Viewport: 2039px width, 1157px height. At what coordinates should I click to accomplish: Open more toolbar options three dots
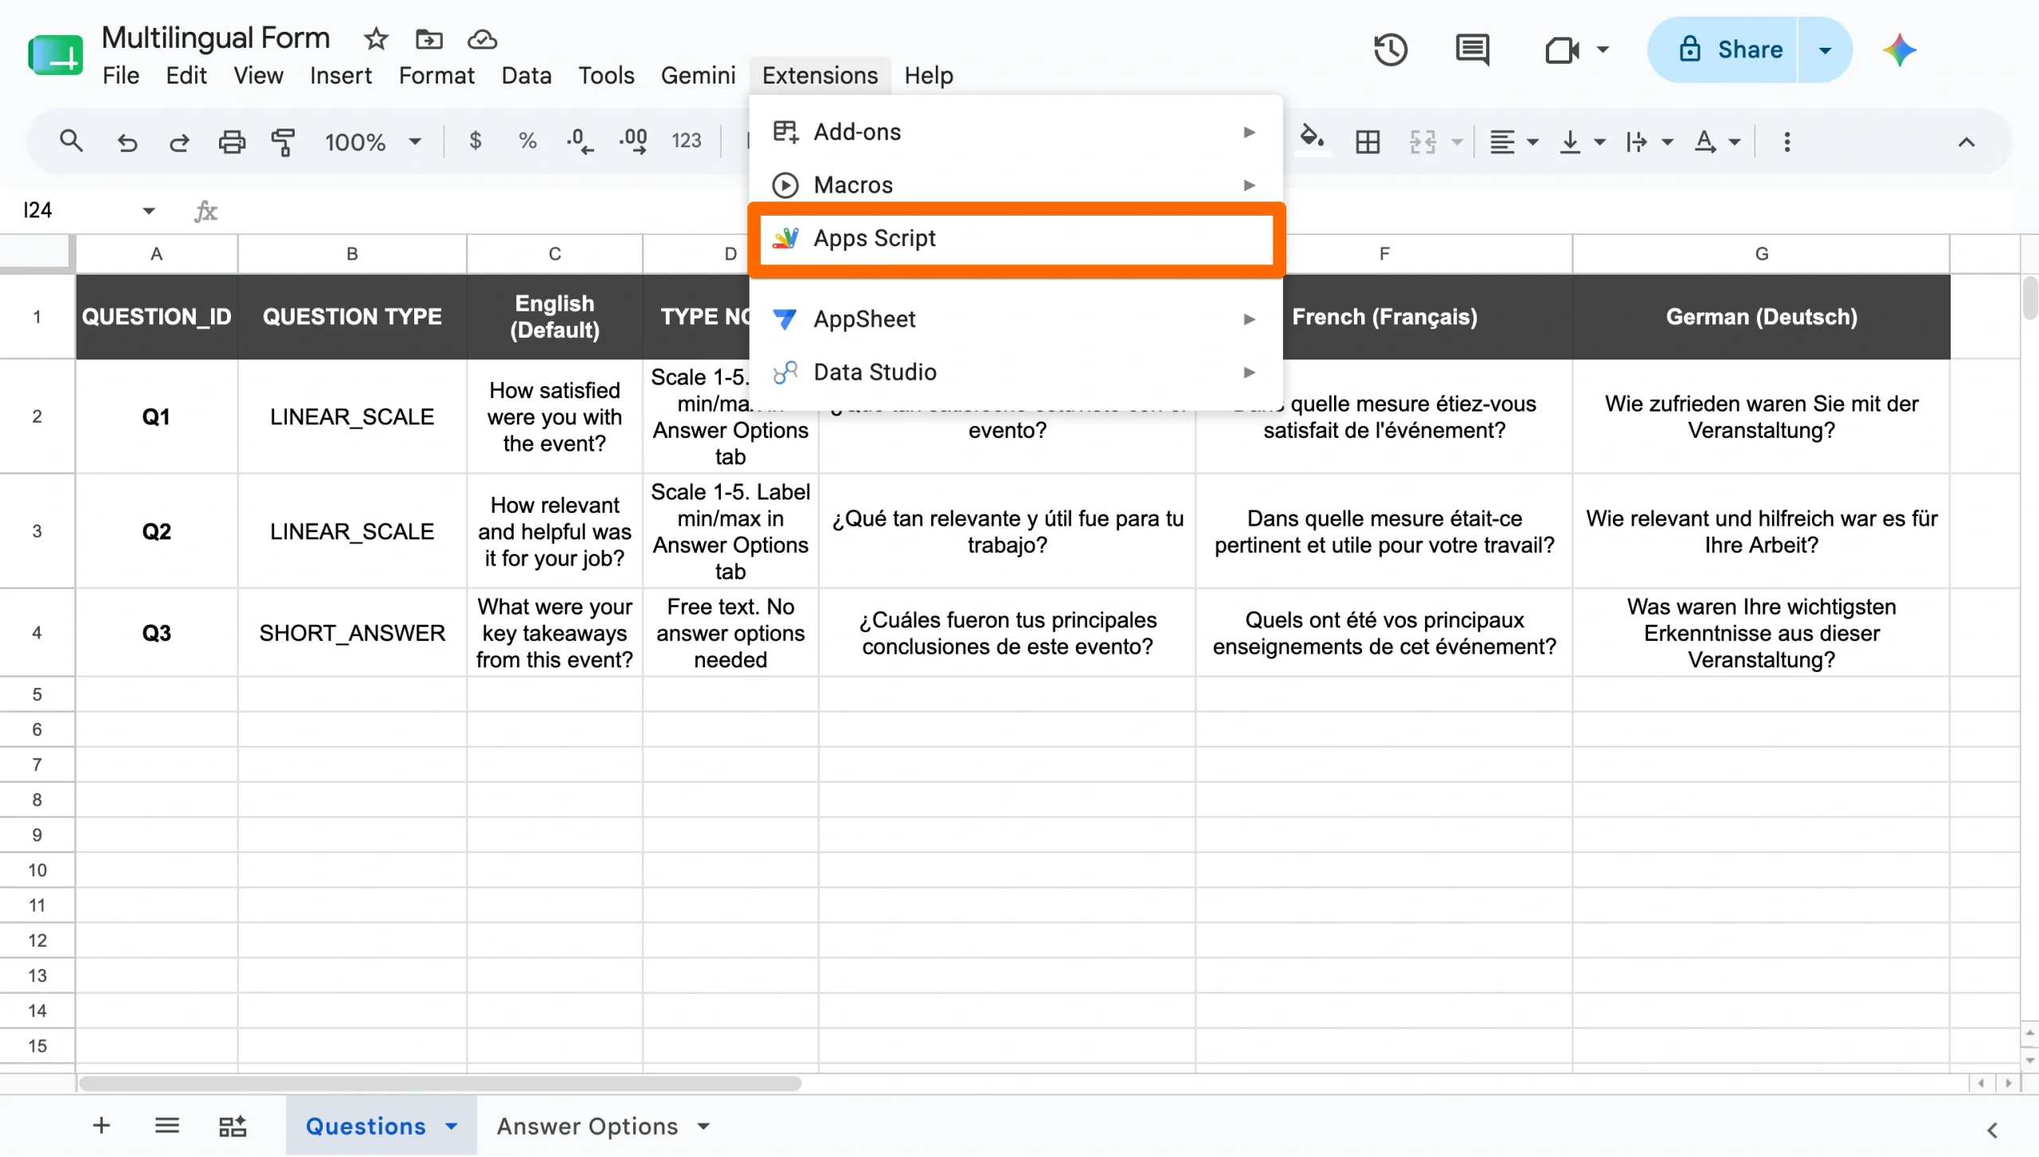pyautogui.click(x=1787, y=143)
